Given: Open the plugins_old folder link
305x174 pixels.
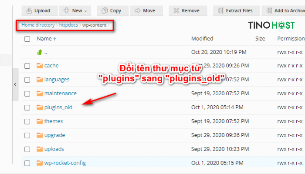Looking at the screenshot, I should point(58,107).
